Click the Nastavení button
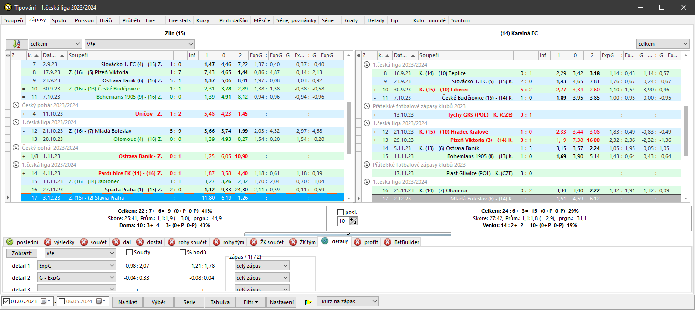Image resolution: width=695 pixels, height=310 pixels. tap(282, 302)
